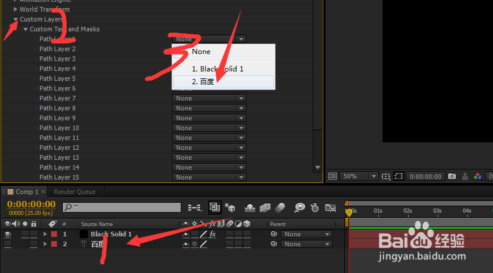
Task: Choose 2. 百度 from the list
Action: pyautogui.click(x=224, y=82)
